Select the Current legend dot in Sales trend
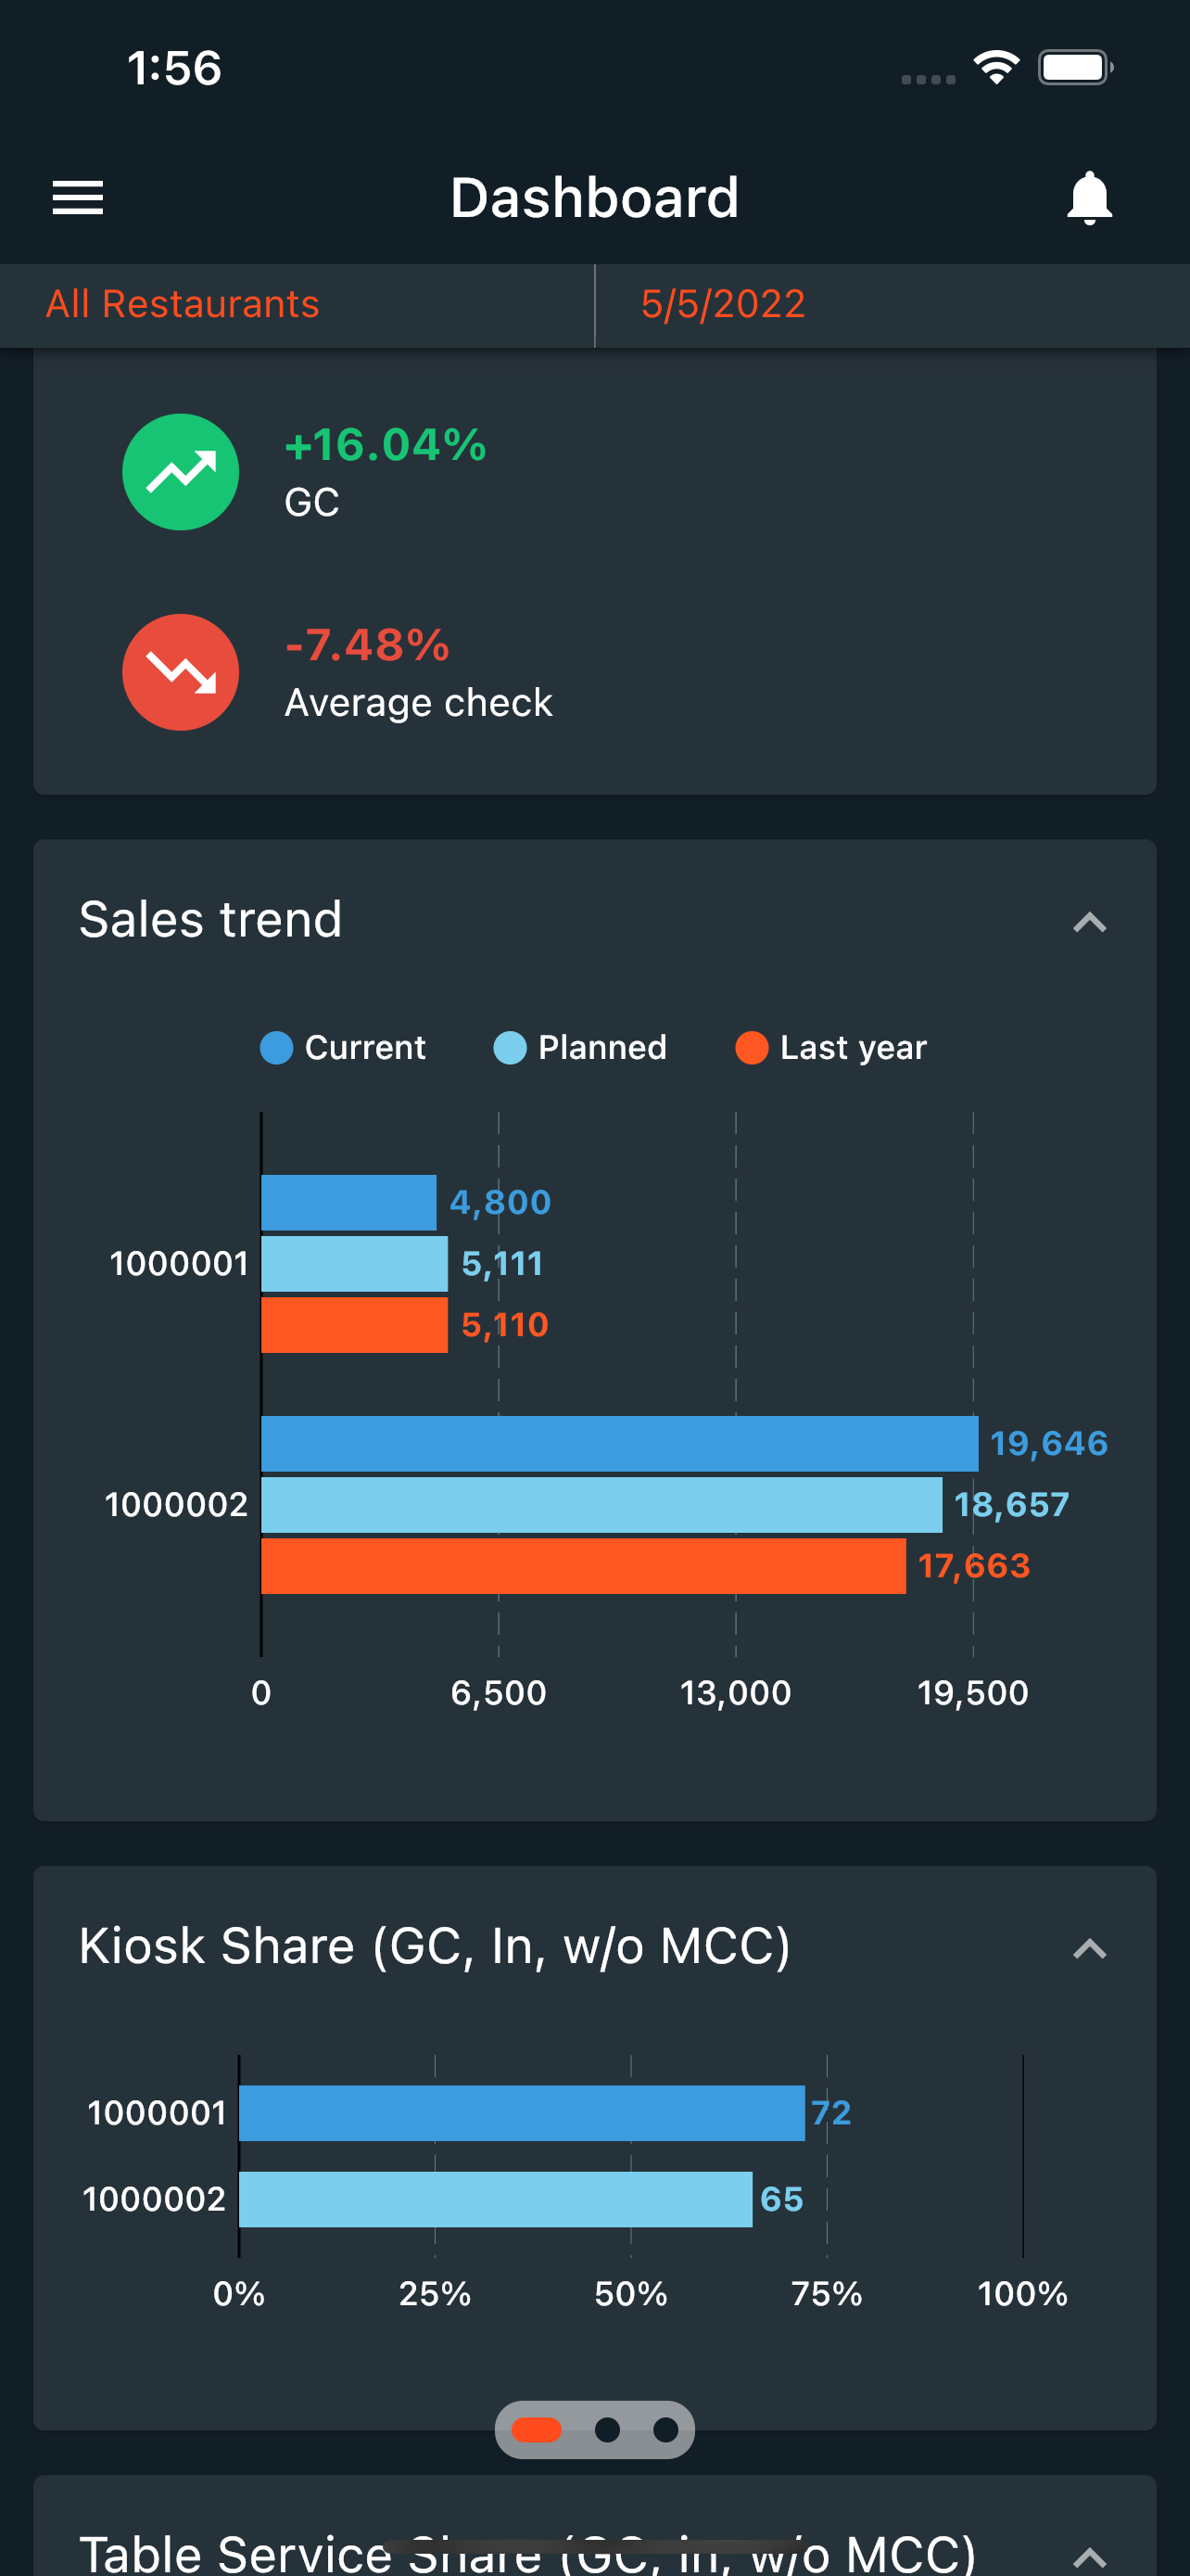Viewport: 1190px width, 2576px height. (x=277, y=1048)
